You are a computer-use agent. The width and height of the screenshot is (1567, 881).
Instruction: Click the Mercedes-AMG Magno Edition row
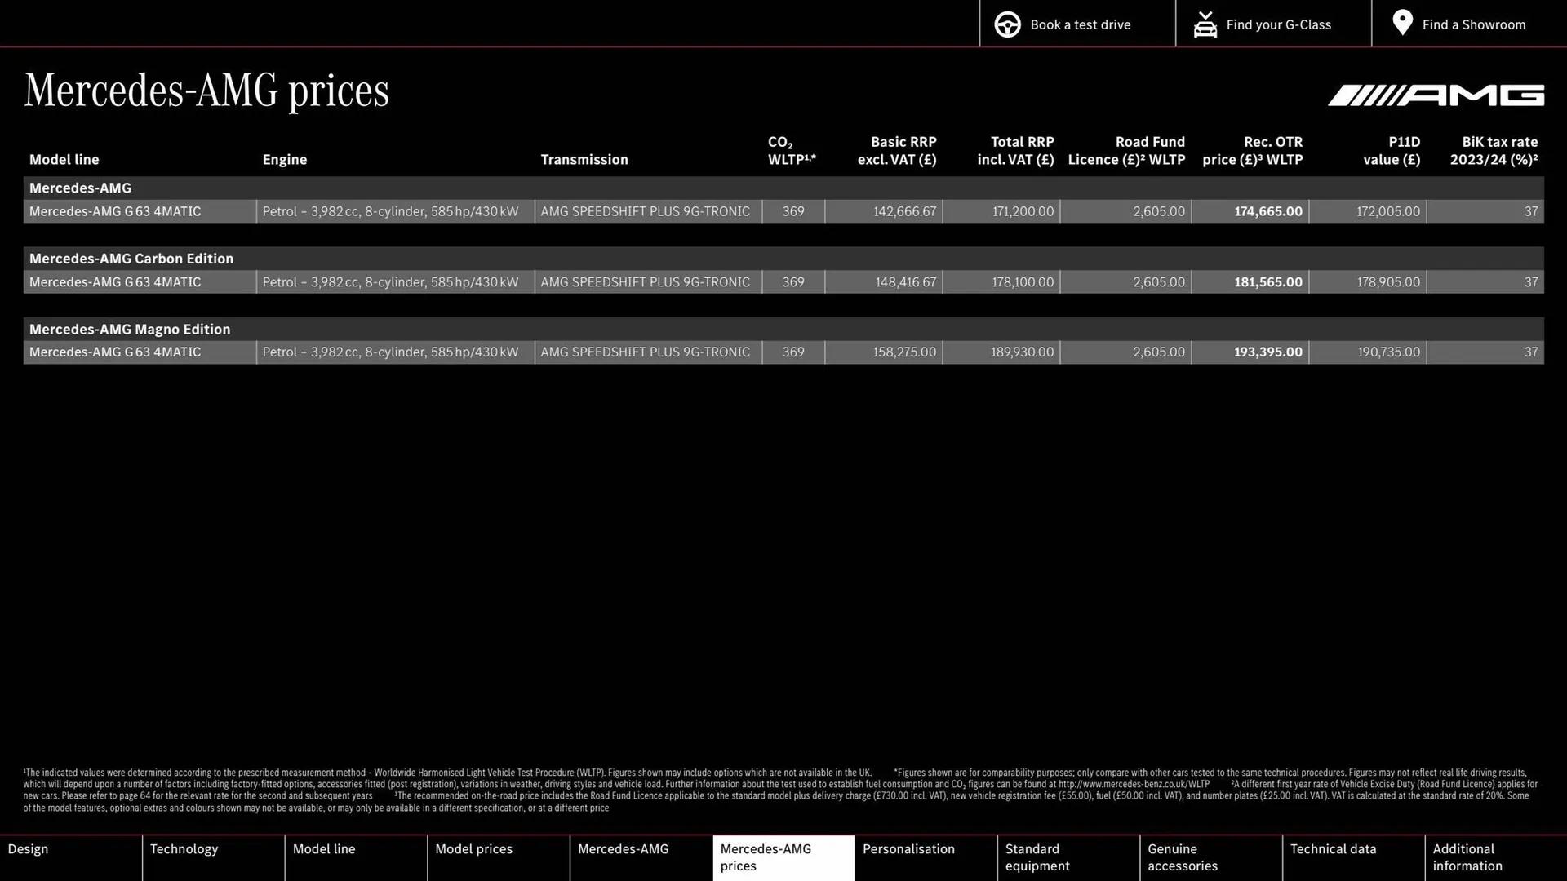783,352
